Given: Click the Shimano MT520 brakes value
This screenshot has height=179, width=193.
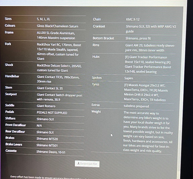Looking at the screenshot, I should (47, 139).
